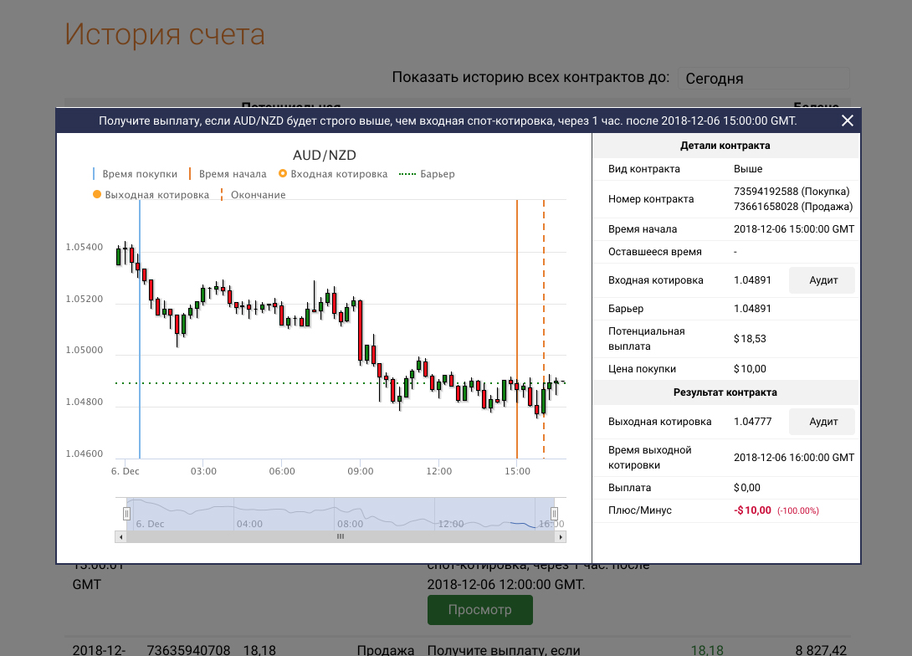
Task: Click Выходная котировка filled orange circle icon
Action: click(x=96, y=195)
